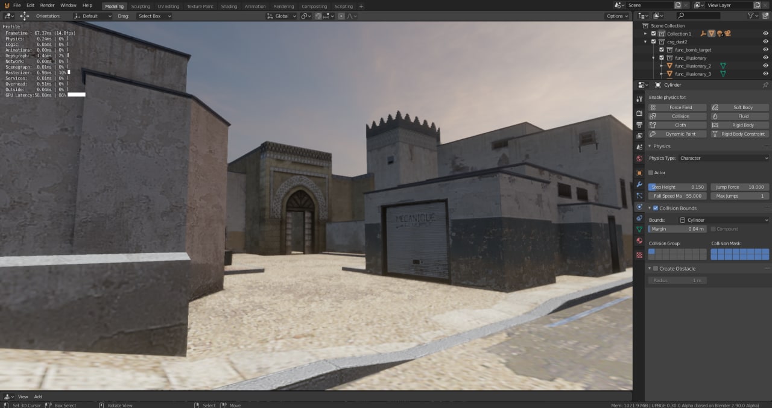The height and width of the screenshot is (408, 772).
Task: Uncheck the func_bomb_target checkbox
Action: (x=662, y=49)
